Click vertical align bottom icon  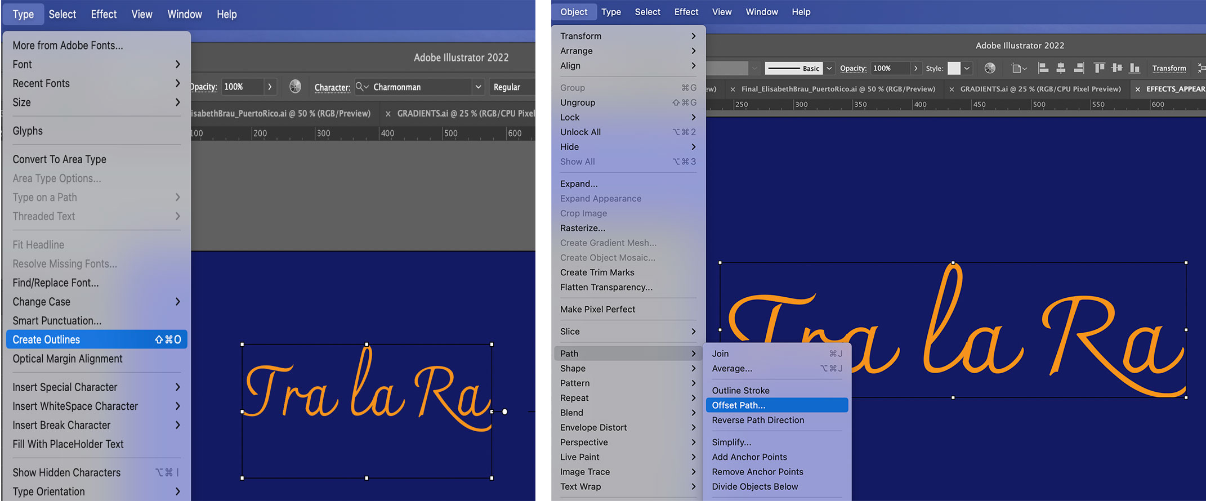1135,68
